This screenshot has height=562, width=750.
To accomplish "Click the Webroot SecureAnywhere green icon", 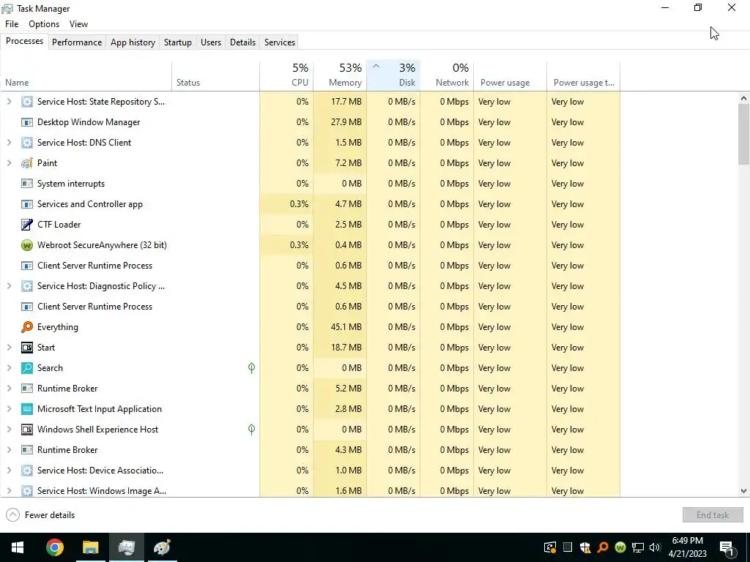I will tap(27, 245).
